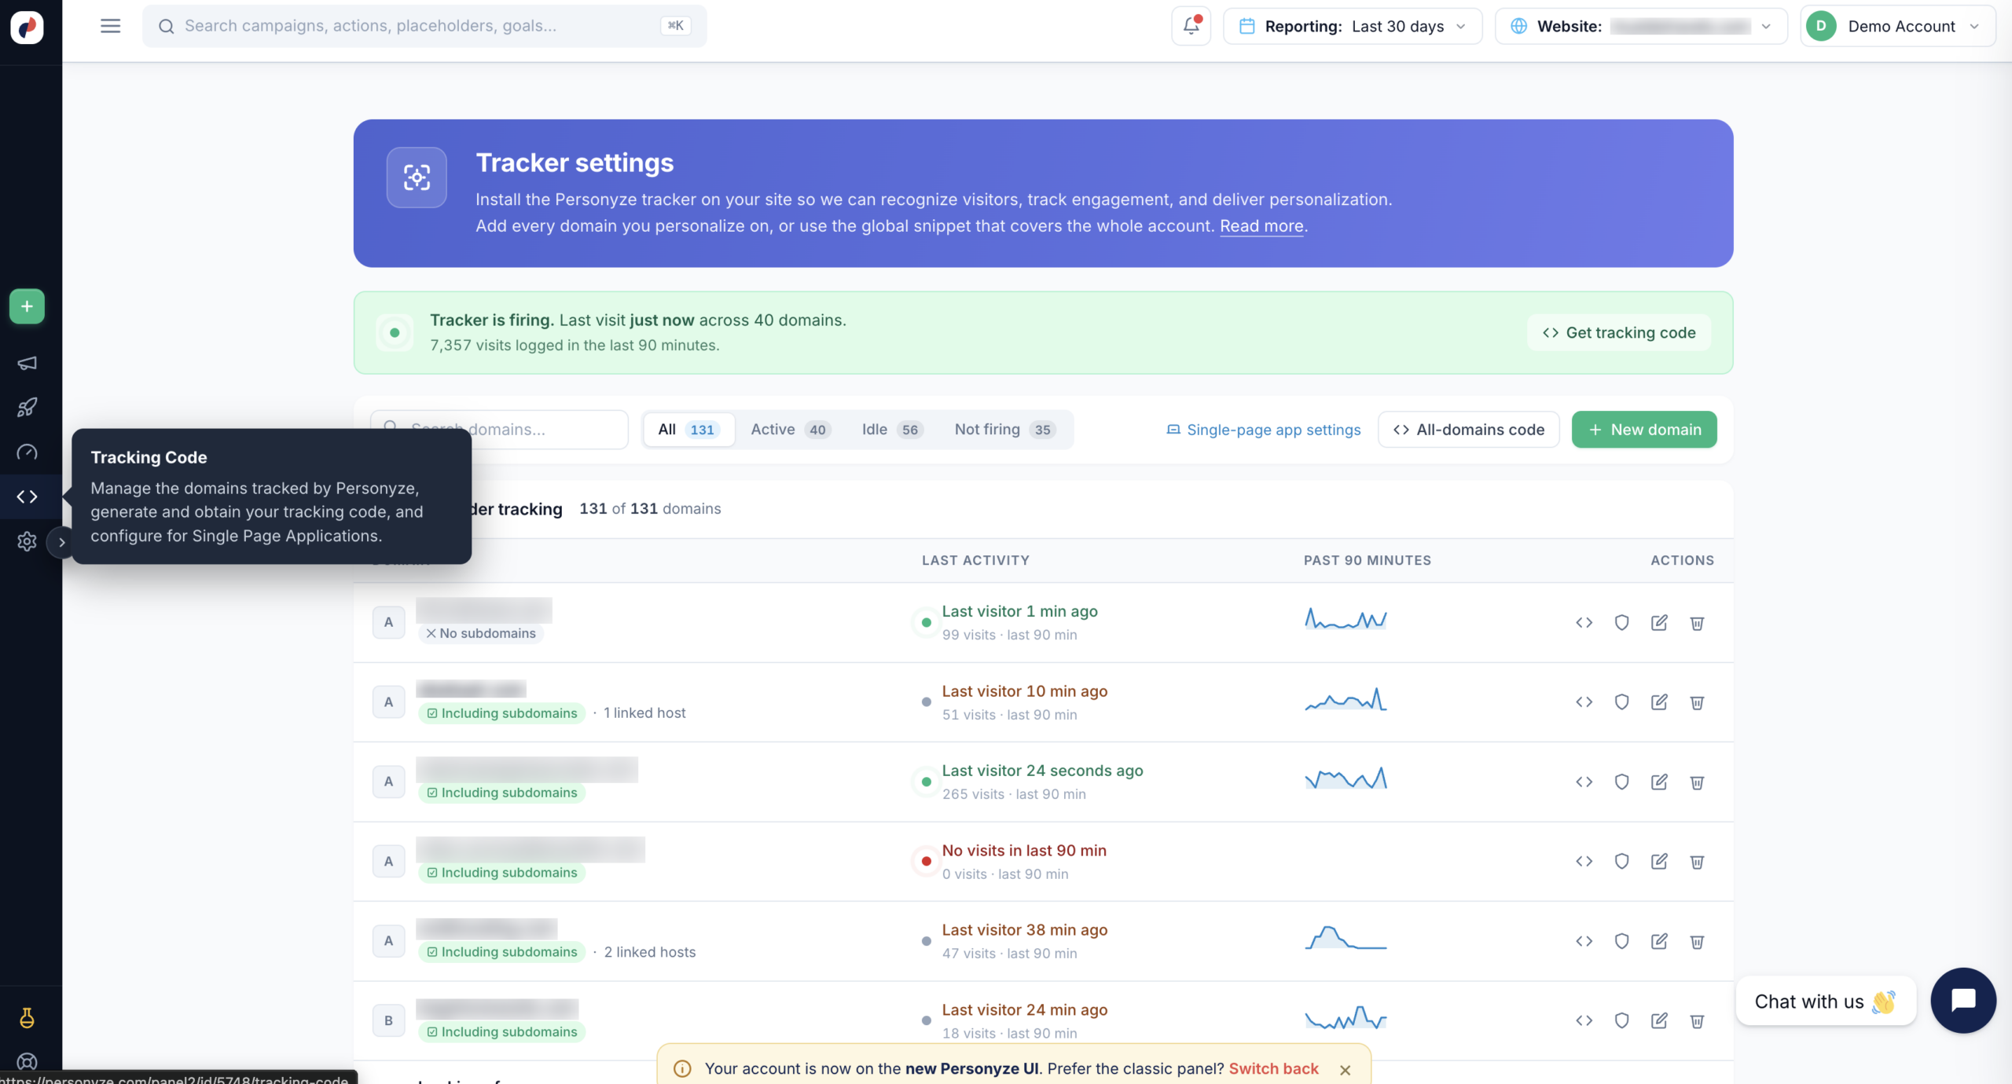Click the green plus create button in sidebar
Image resolution: width=2012 pixels, height=1084 pixels.
pyautogui.click(x=27, y=306)
